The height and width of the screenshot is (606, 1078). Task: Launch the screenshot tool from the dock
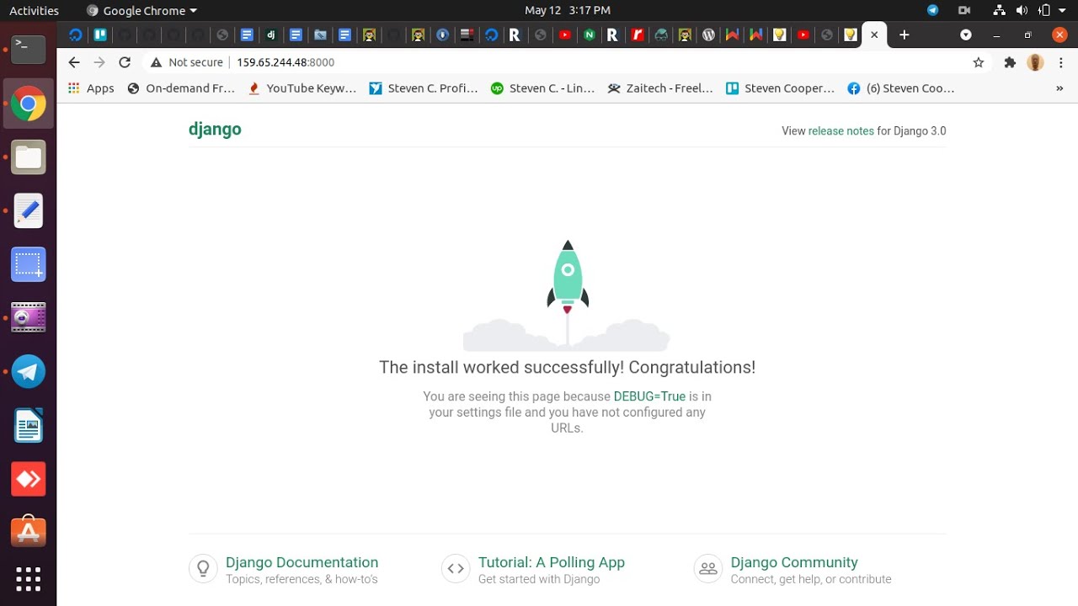[x=28, y=264]
